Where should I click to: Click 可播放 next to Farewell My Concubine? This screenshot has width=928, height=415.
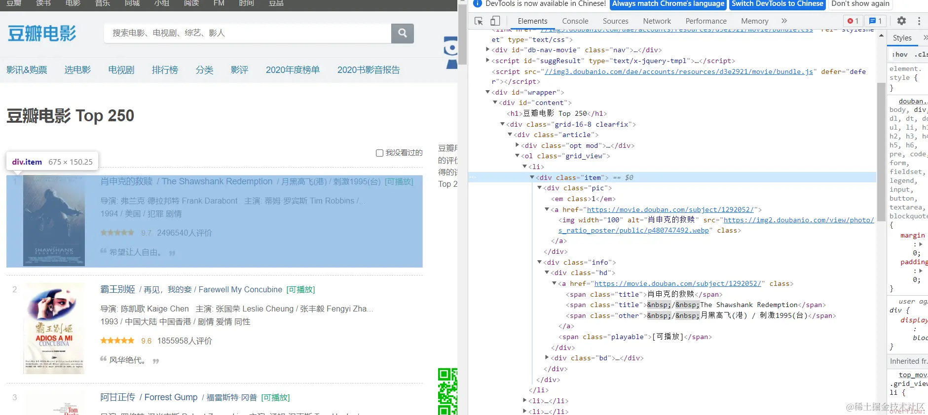click(x=300, y=289)
